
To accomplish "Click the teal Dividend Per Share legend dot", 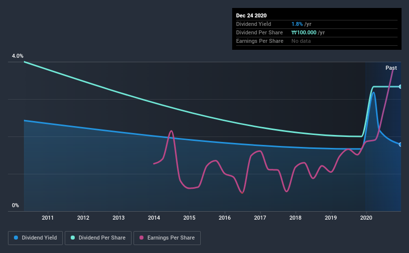I will click(73, 238).
